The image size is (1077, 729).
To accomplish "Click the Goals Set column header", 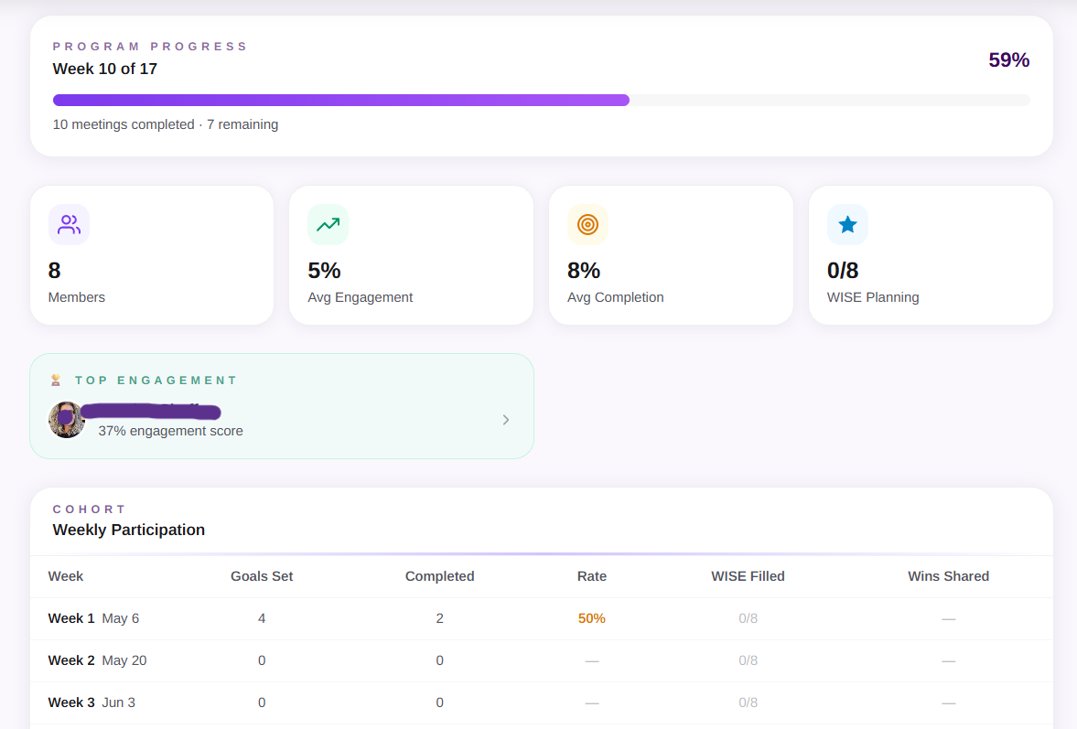I will pyautogui.click(x=262, y=576).
